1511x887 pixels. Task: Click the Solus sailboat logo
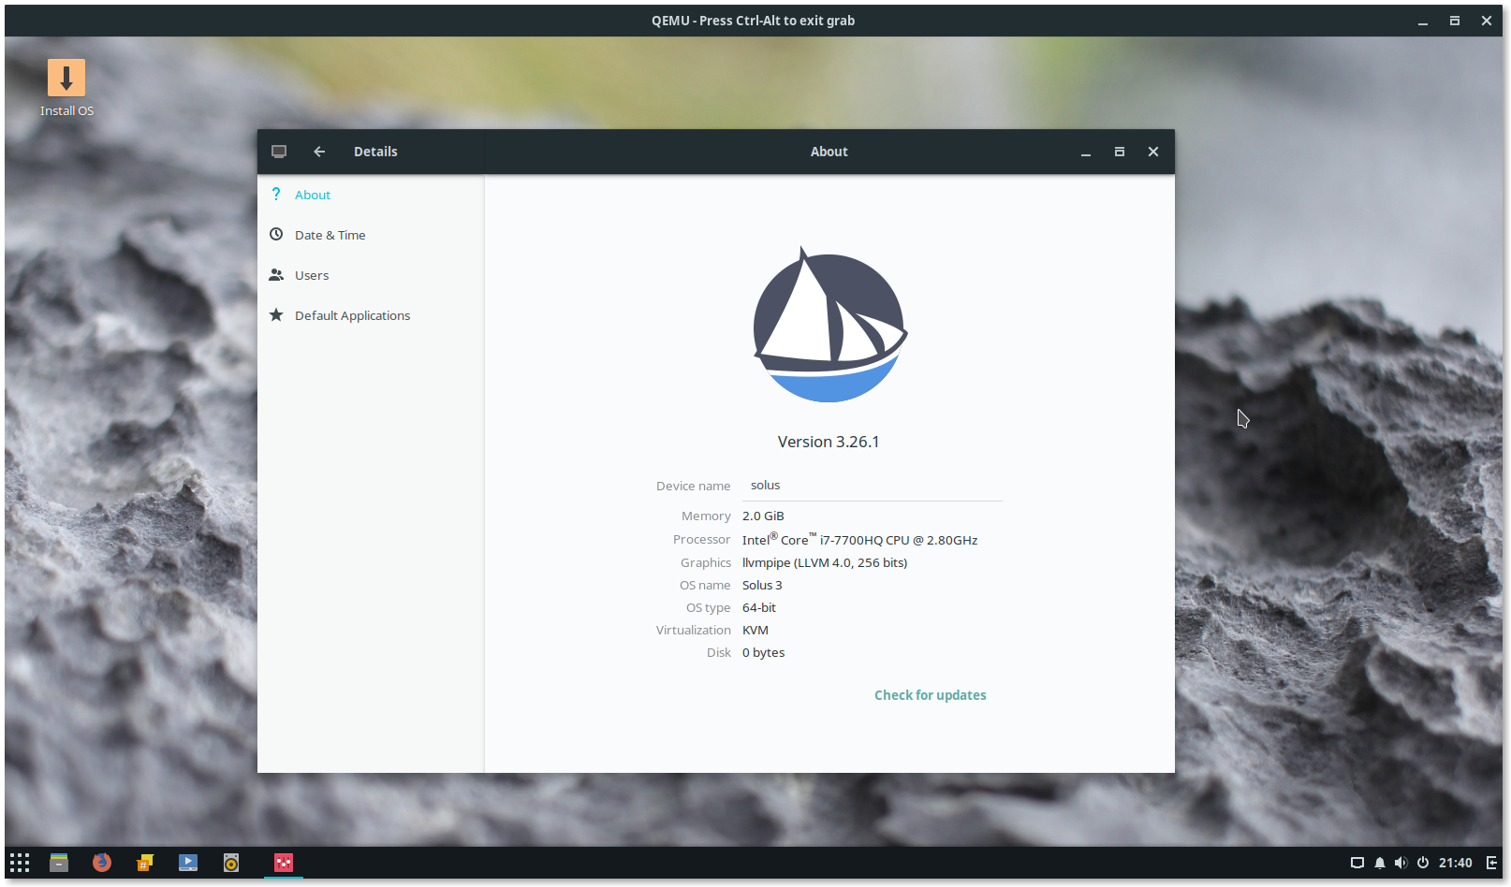click(829, 325)
